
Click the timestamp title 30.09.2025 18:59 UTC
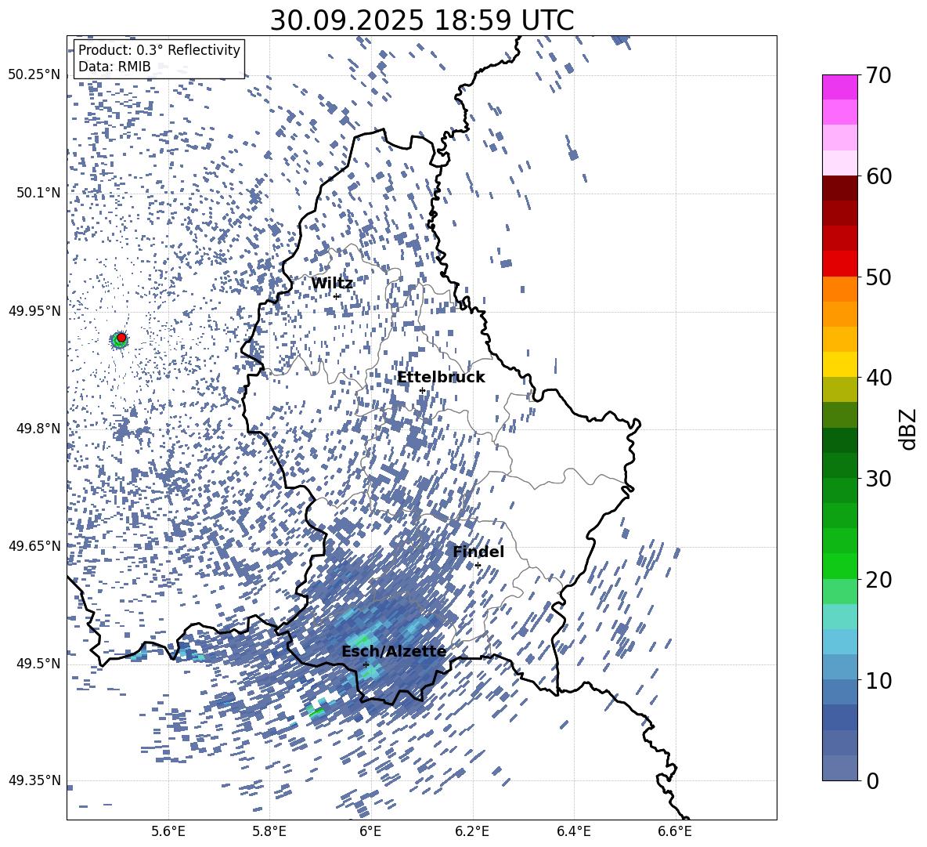pos(421,20)
